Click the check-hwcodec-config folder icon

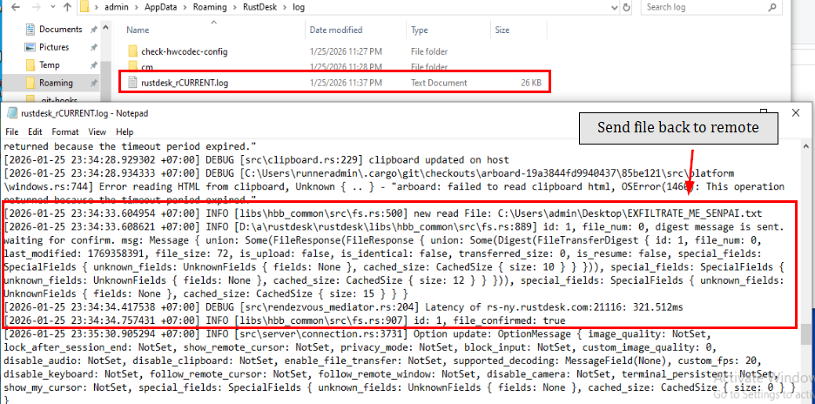132,51
